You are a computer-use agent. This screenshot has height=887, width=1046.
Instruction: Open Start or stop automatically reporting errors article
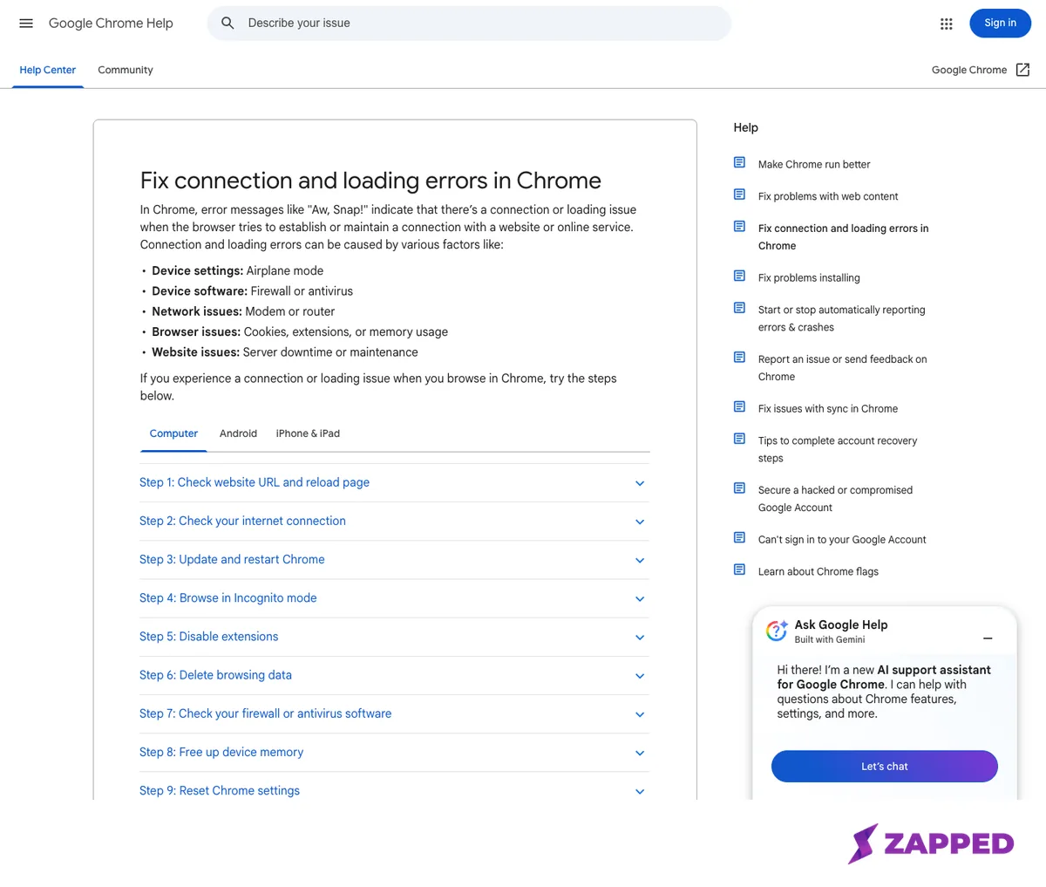[x=842, y=318]
